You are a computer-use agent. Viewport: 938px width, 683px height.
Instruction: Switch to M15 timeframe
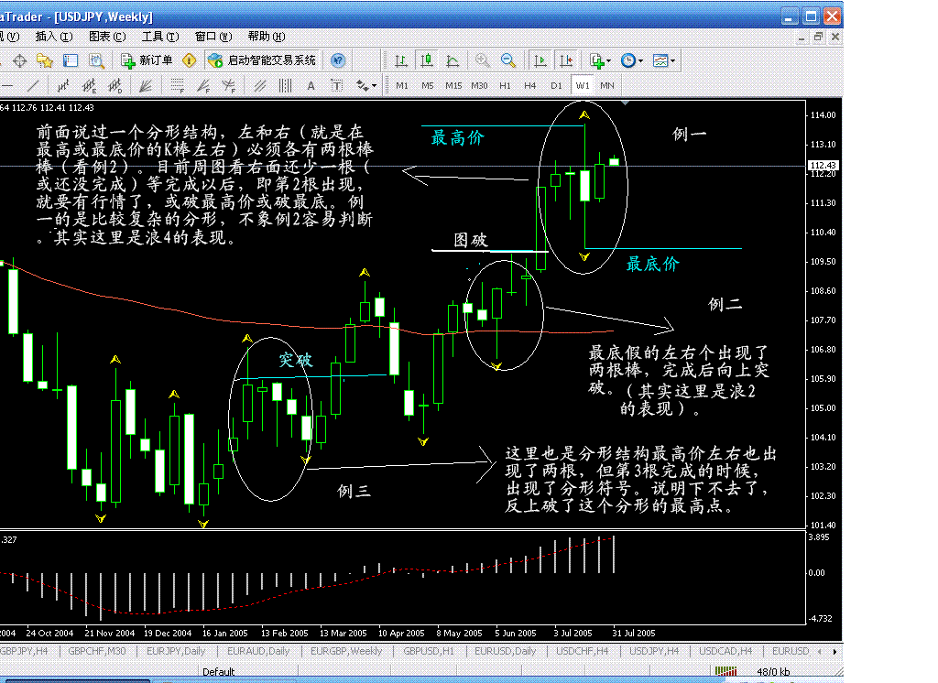click(x=453, y=85)
